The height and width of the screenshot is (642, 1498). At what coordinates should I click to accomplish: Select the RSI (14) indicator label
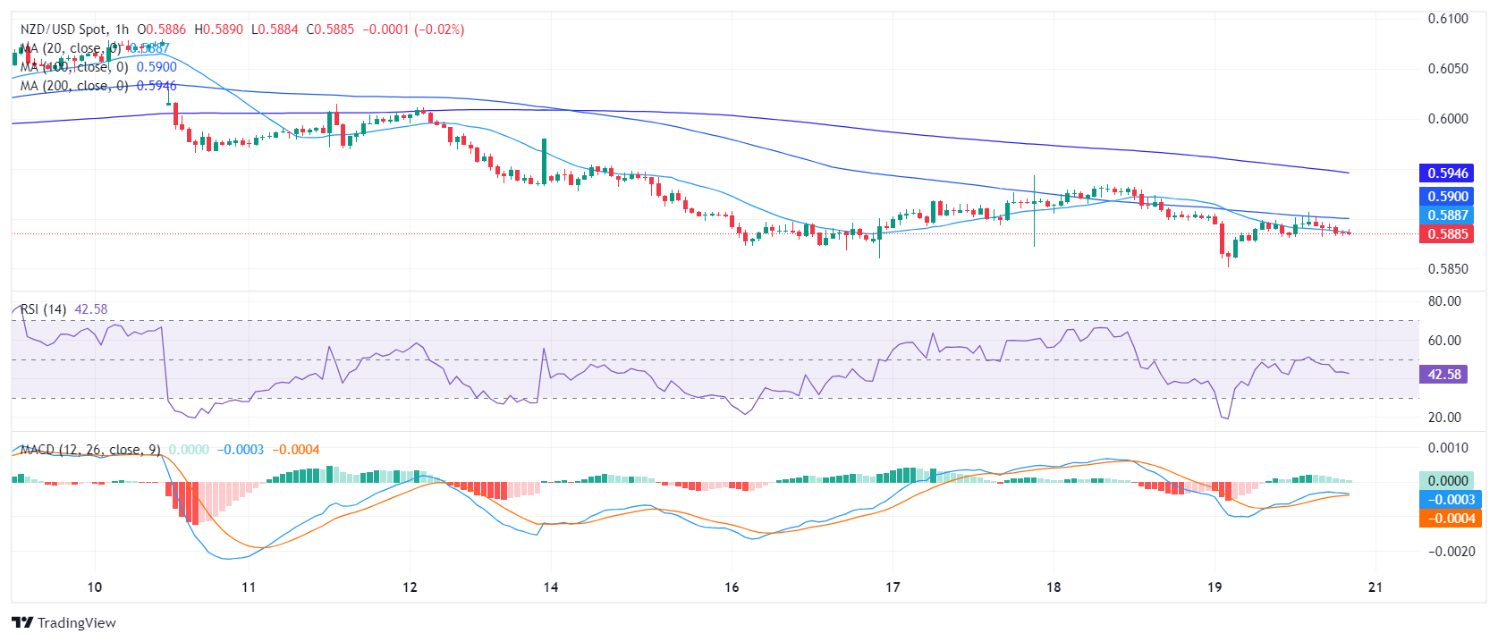pos(44,309)
